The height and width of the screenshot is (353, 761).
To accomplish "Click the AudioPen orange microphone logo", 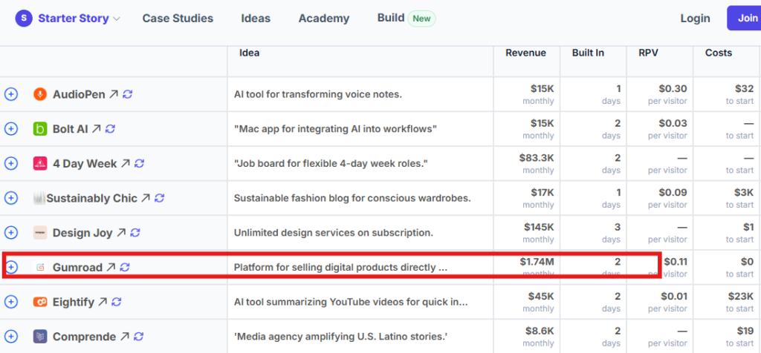I will tap(40, 94).
